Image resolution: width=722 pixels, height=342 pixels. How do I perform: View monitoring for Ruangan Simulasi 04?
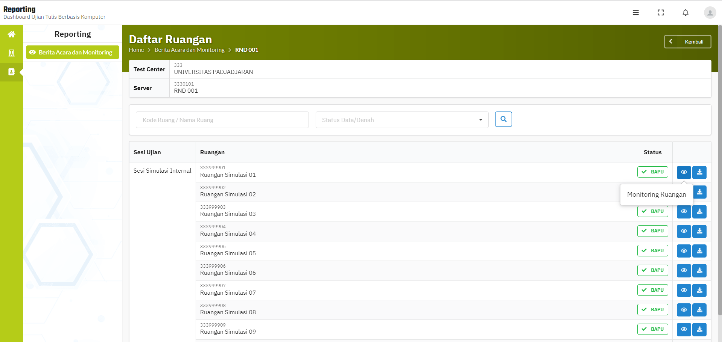(x=684, y=231)
